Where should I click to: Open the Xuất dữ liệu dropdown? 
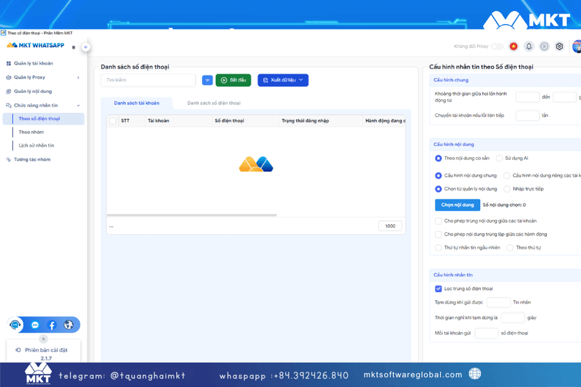(x=283, y=80)
